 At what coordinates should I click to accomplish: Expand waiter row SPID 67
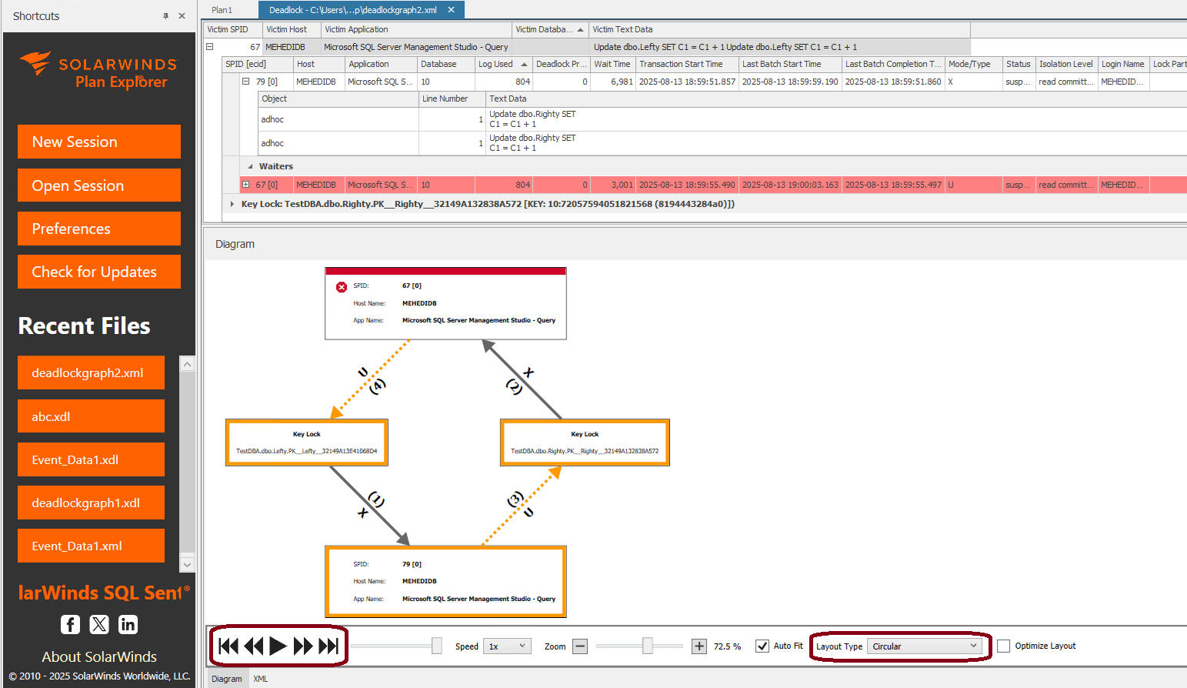coord(246,185)
